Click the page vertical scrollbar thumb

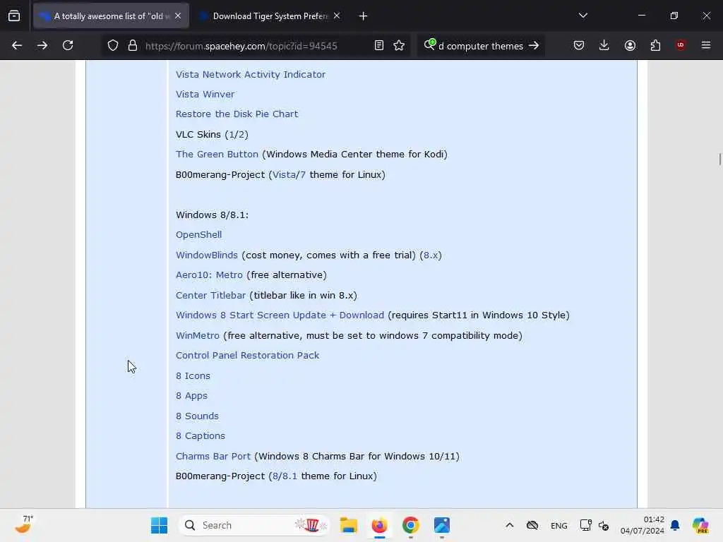click(719, 159)
